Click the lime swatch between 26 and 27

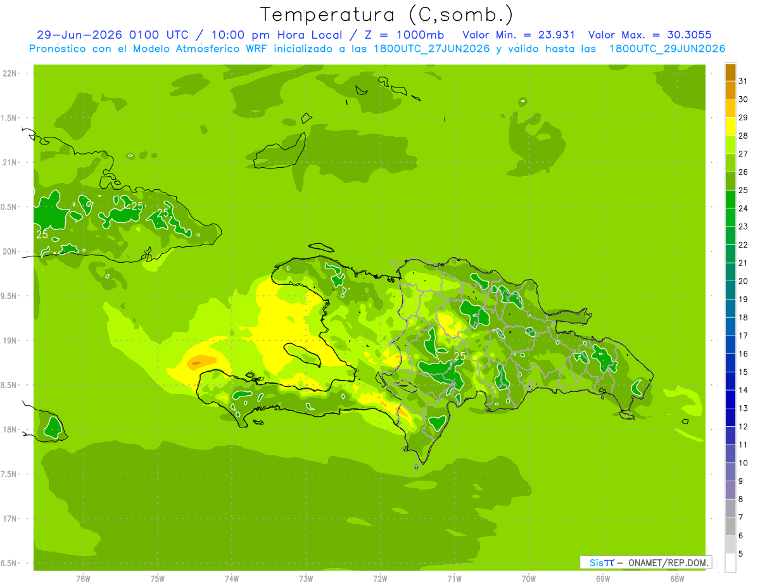[730, 163]
